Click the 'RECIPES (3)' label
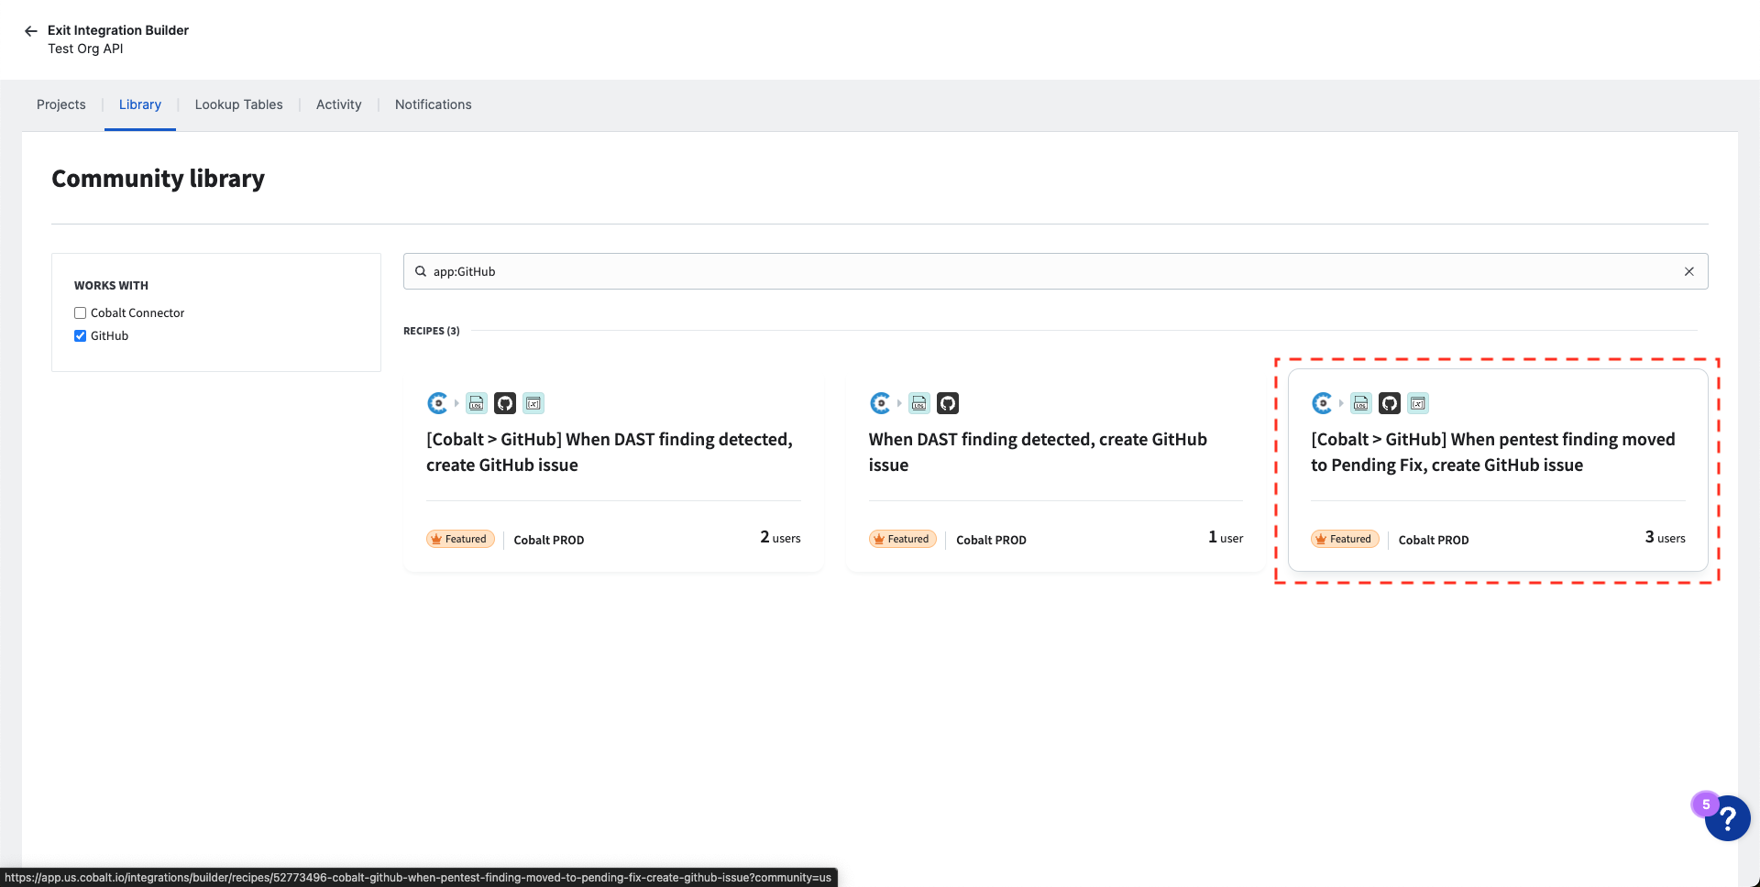1760x887 pixels. (432, 331)
